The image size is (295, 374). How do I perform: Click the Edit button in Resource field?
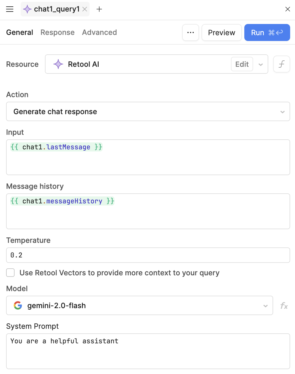242,64
